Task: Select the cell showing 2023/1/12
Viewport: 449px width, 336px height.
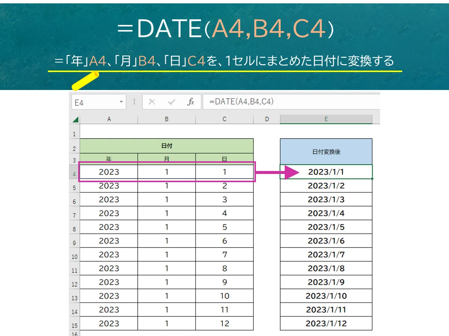Action: pyautogui.click(x=326, y=323)
